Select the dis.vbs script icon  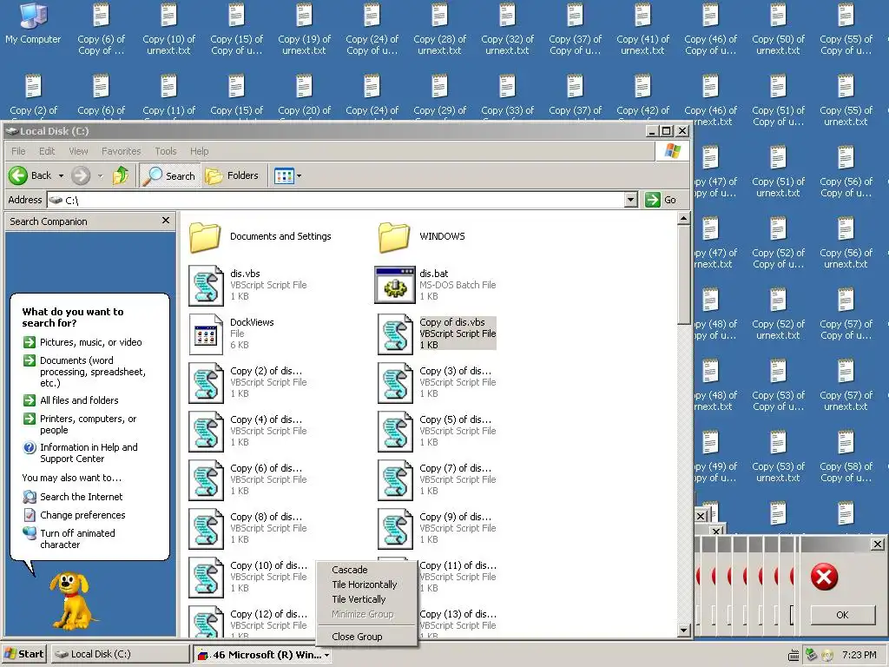(x=206, y=285)
